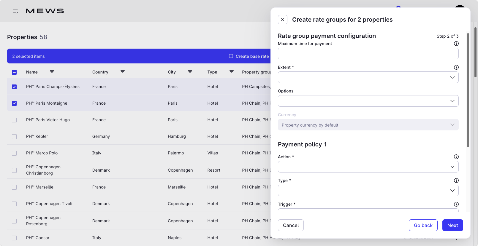478x246 pixels.
Task: Check PH Copenhagen Rosenborg row
Action: (14, 221)
